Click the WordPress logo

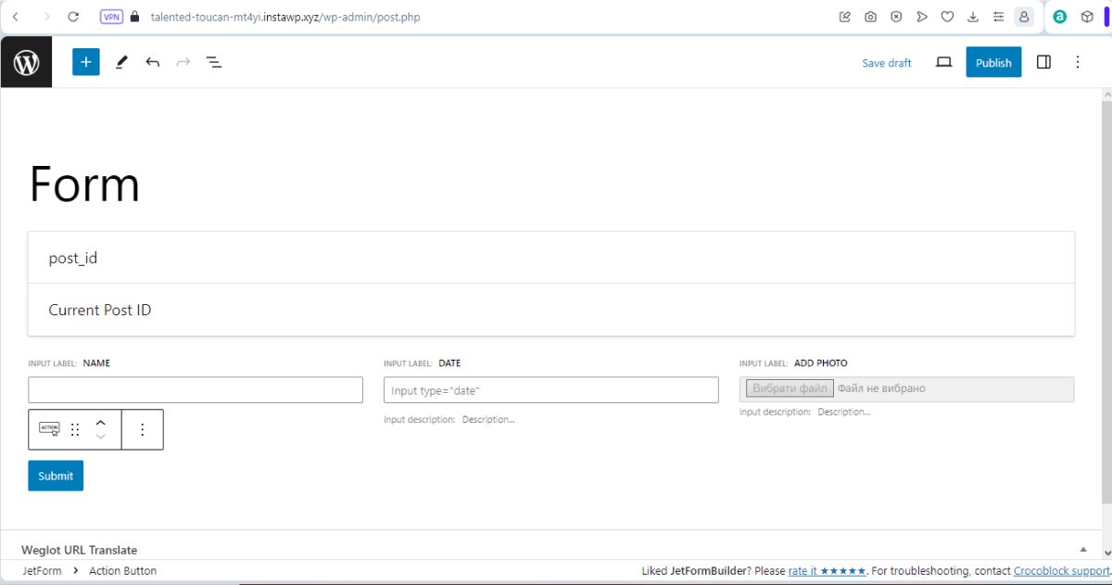click(x=25, y=61)
